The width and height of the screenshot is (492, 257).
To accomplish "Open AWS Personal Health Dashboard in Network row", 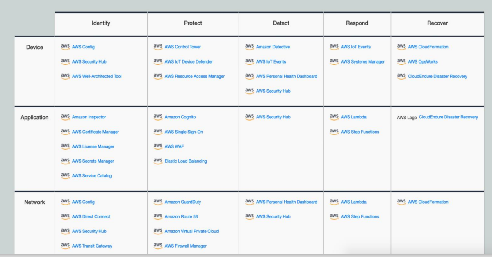I will pos(287,202).
